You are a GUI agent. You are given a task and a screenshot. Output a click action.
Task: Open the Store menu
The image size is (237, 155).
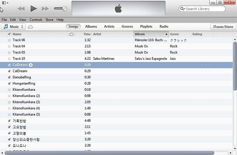[49, 20]
